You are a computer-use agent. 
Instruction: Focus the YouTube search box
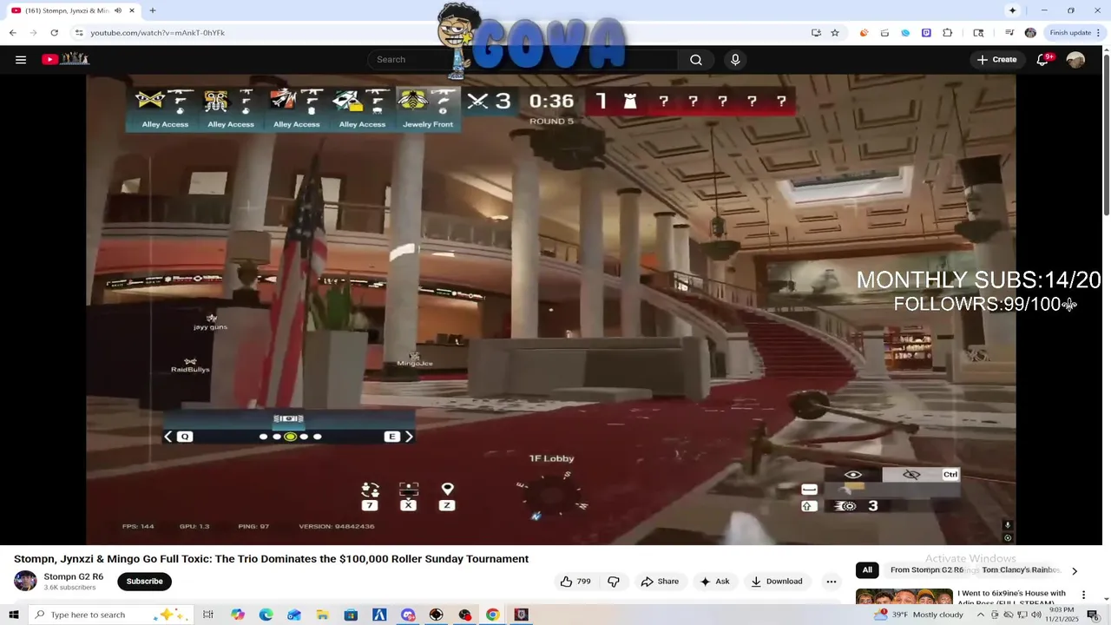pyautogui.click(x=521, y=60)
